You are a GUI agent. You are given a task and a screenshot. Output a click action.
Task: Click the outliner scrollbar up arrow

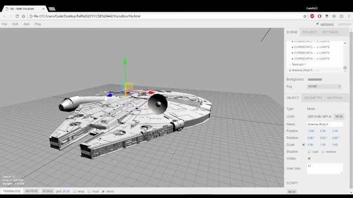345,43
